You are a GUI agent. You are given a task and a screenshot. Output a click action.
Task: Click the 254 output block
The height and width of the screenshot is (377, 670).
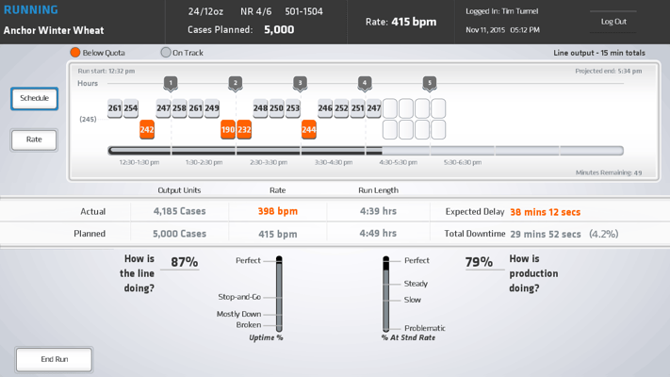click(x=131, y=108)
